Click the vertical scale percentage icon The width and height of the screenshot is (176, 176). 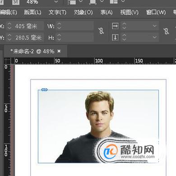pos(115,37)
